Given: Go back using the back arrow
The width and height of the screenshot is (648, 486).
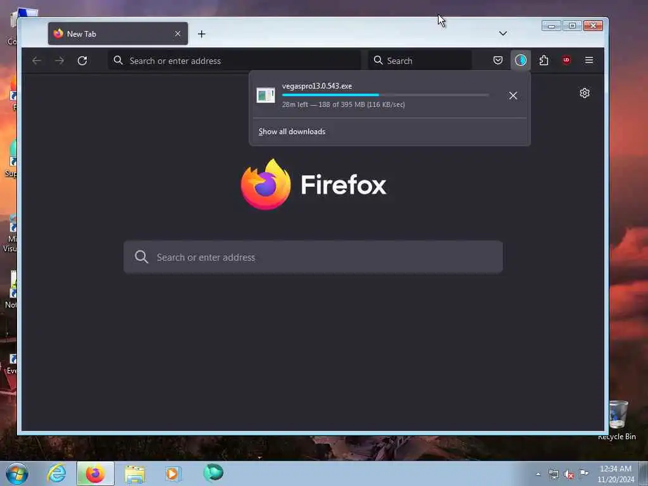Looking at the screenshot, I should pyautogui.click(x=36, y=61).
